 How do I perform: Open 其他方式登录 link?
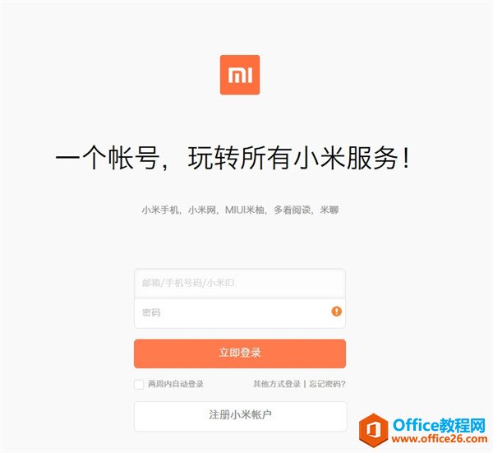coord(277,384)
